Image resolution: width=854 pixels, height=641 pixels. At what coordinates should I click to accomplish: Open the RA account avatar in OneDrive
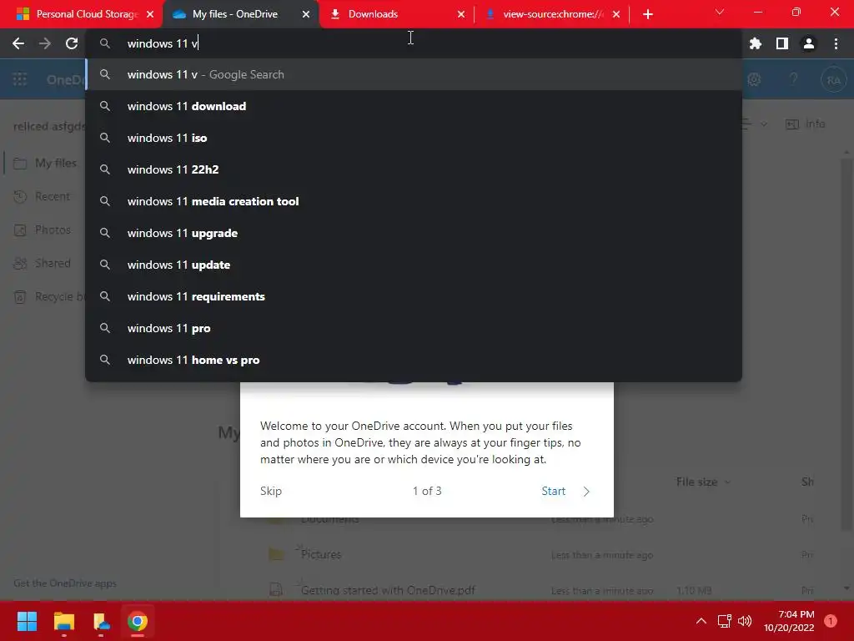[x=833, y=80]
